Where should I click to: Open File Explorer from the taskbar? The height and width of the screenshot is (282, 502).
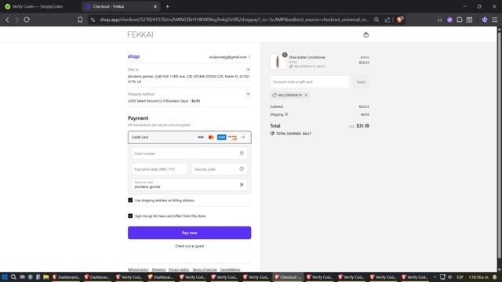(x=45, y=277)
